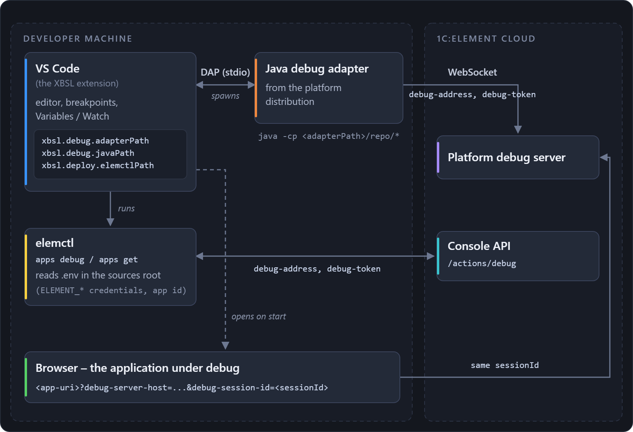Click the DEVELOPER MACHINE group heading
Viewport: 633px width, 432px height.
78,39
